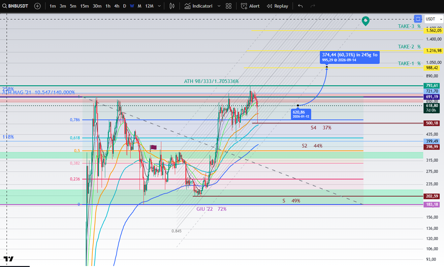Click the add symbol plus icon

(x=38, y=6)
